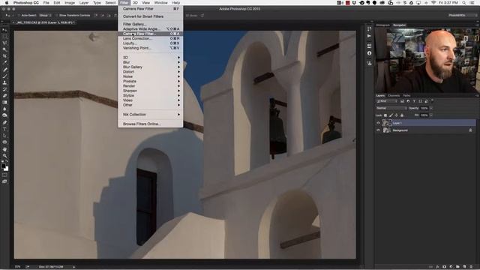Select the Clone Stamp tool

[x=4, y=82]
